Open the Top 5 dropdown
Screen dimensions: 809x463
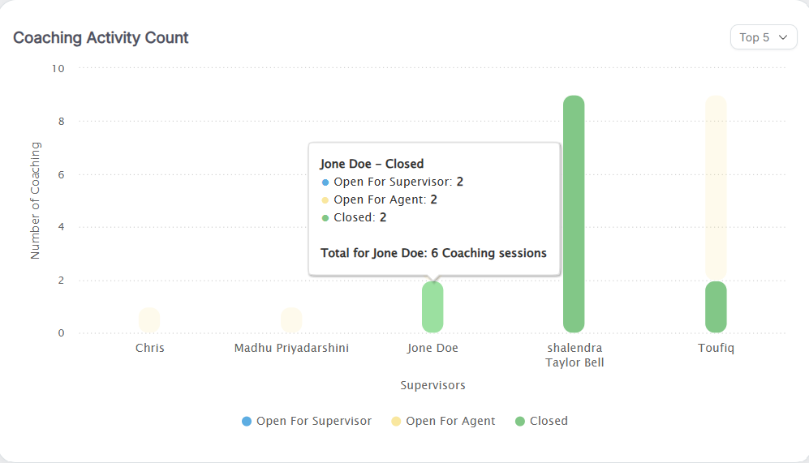(x=763, y=37)
